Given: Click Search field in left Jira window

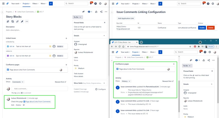Looking at the screenshot, I should click(76, 4).
